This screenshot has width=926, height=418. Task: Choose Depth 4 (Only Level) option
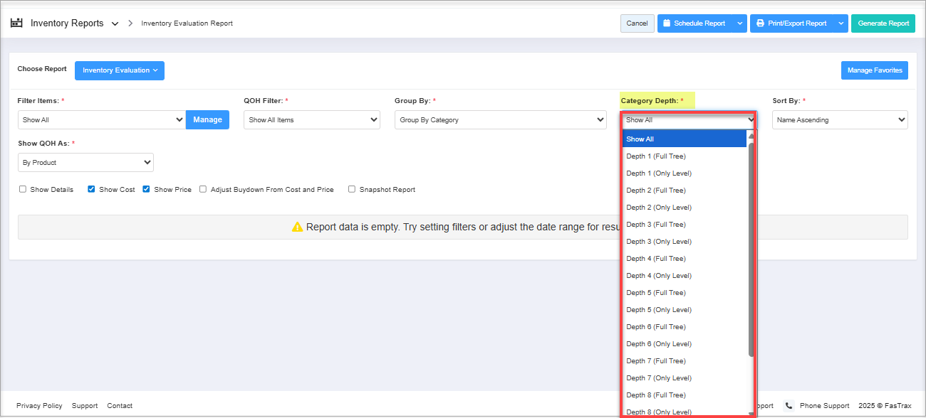coord(659,276)
